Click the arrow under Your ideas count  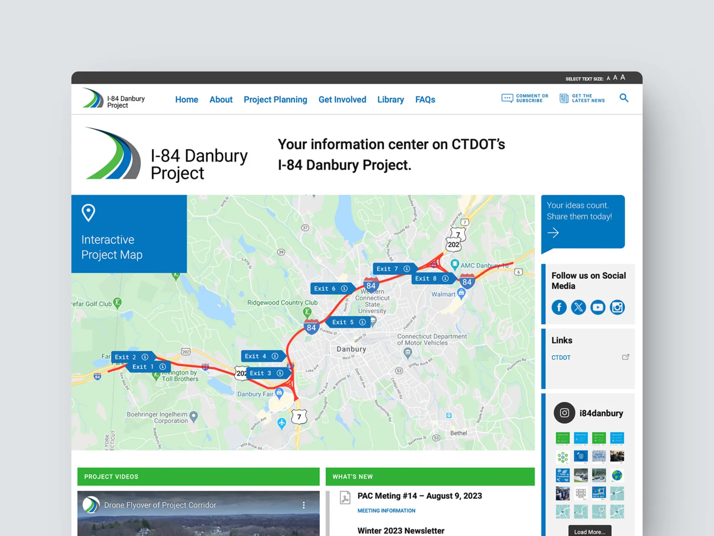[x=553, y=233]
